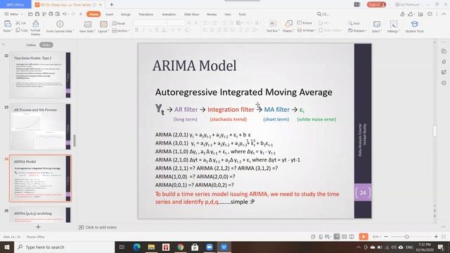Switch to Outline view in slide panel
Viewport: 450px width, 253px height.
coord(31,45)
